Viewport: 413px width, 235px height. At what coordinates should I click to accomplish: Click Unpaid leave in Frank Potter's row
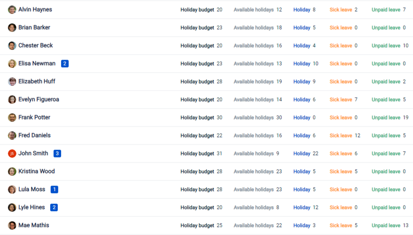tap(385, 117)
